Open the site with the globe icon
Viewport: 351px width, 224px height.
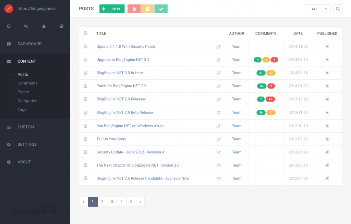[x=61, y=26]
